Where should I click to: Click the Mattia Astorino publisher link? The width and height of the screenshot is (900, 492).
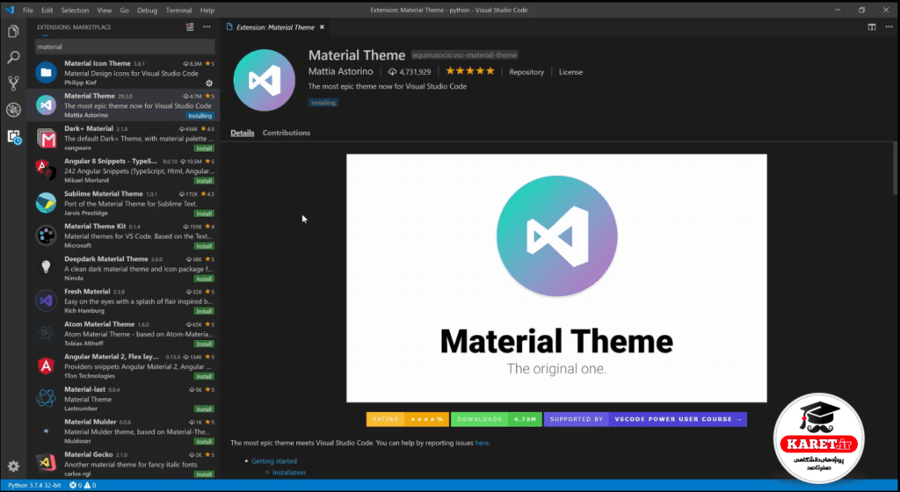click(340, 72)
